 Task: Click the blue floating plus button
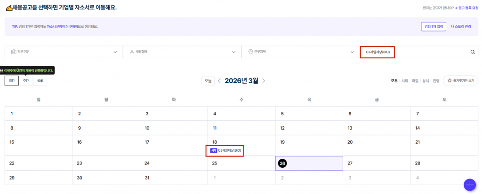coord(469,185)
